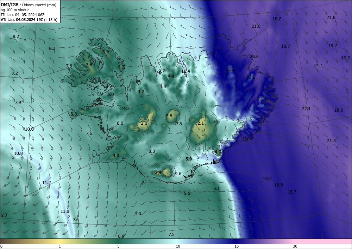Click the map value '5.1'

[216, 189]
